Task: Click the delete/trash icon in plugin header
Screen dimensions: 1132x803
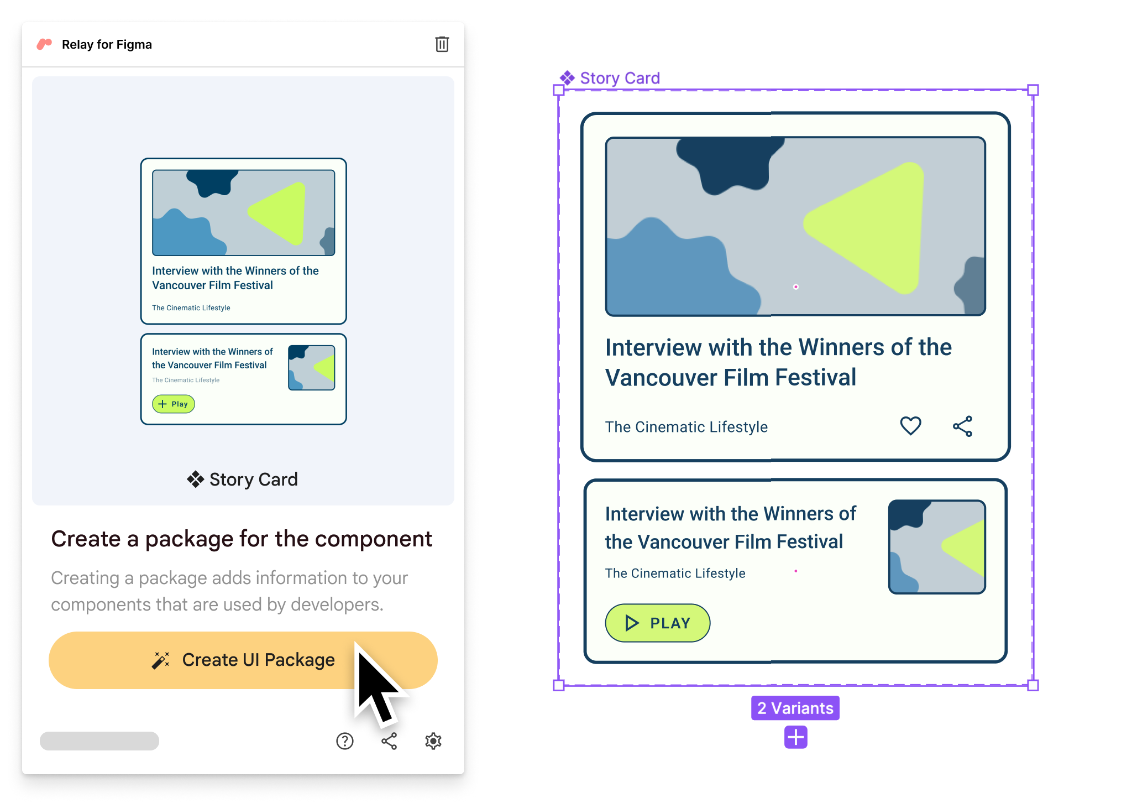Action: coord(443,44)
